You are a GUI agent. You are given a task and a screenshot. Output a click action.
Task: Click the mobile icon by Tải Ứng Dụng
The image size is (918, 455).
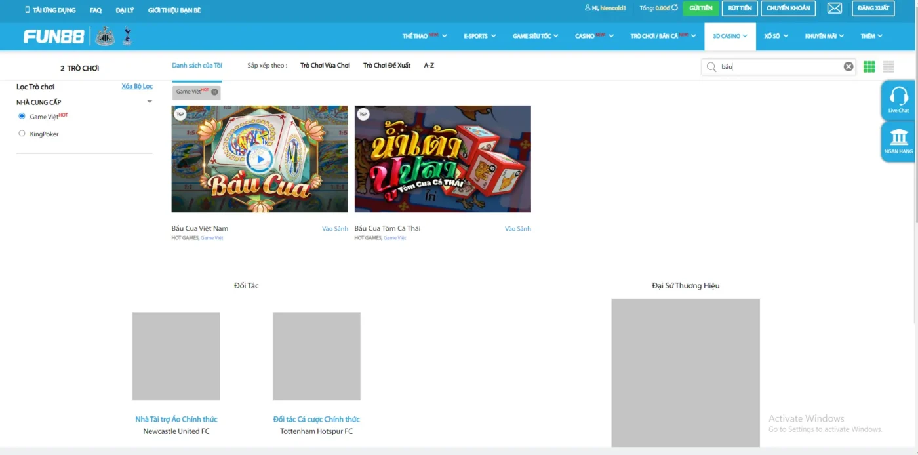click(x=28, y=10)
